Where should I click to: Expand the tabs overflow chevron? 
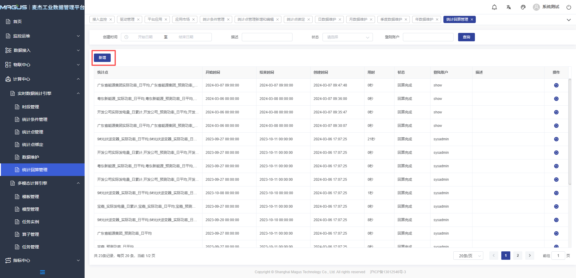click(x=568, y=20)
